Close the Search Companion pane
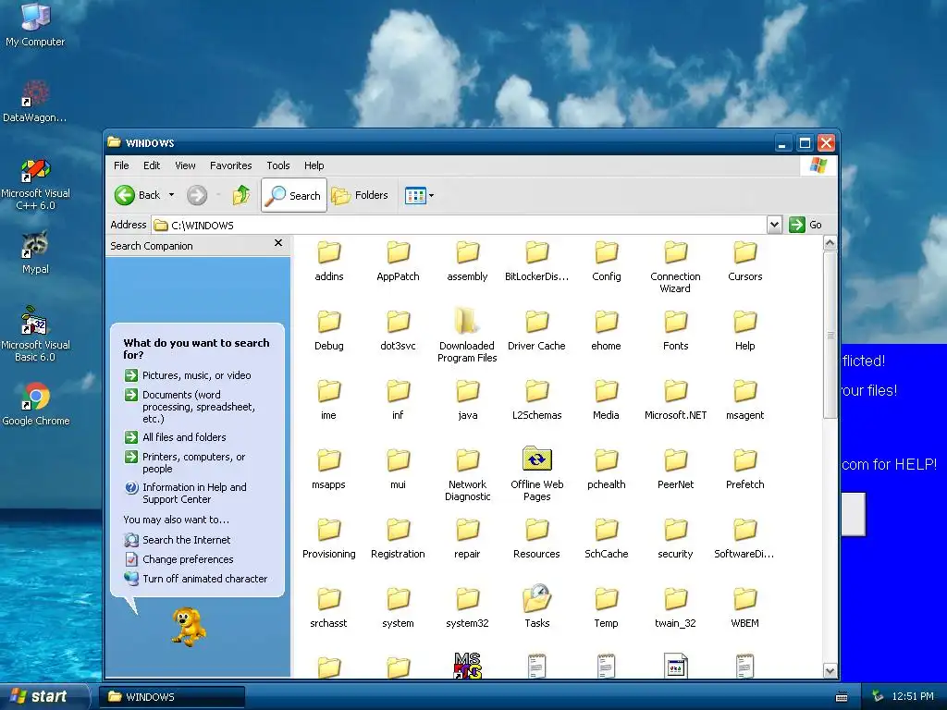The width and height of the screenshot is (947, 710). coord(277,243)
